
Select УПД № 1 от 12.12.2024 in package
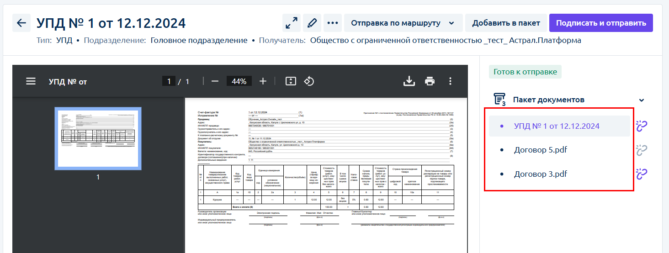pyautogui.click(x=560, y=126)
